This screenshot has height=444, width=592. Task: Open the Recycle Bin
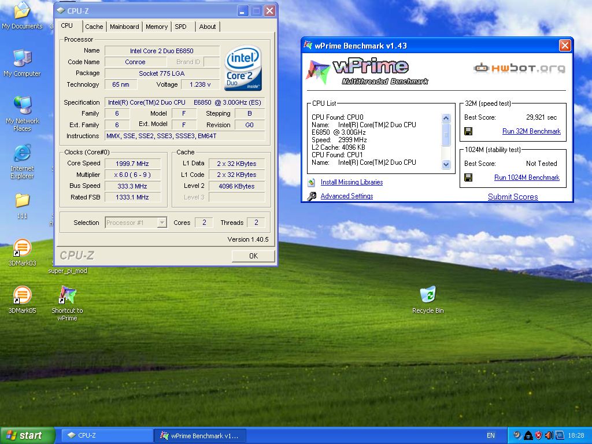tap(428, 300)
